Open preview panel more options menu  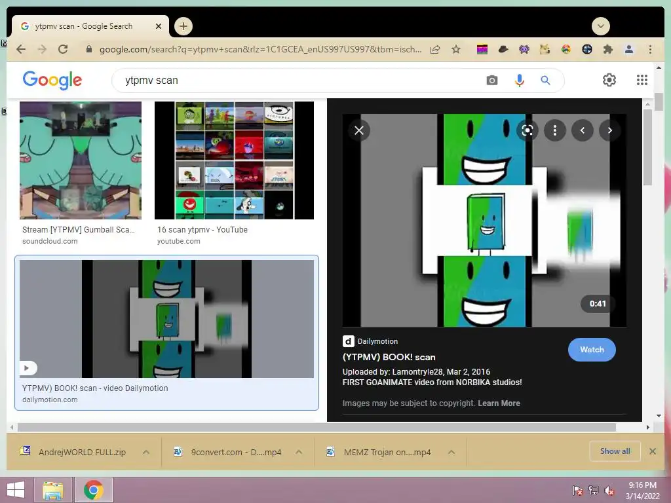pos(555,130)
